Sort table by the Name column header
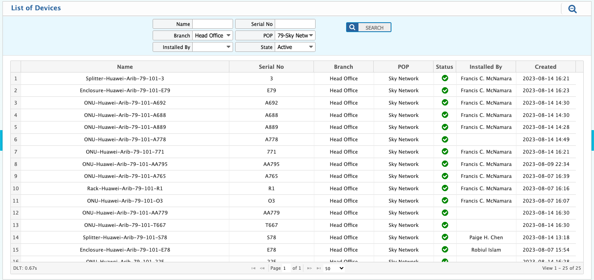The image size is (594, 280). coord(125,67)
